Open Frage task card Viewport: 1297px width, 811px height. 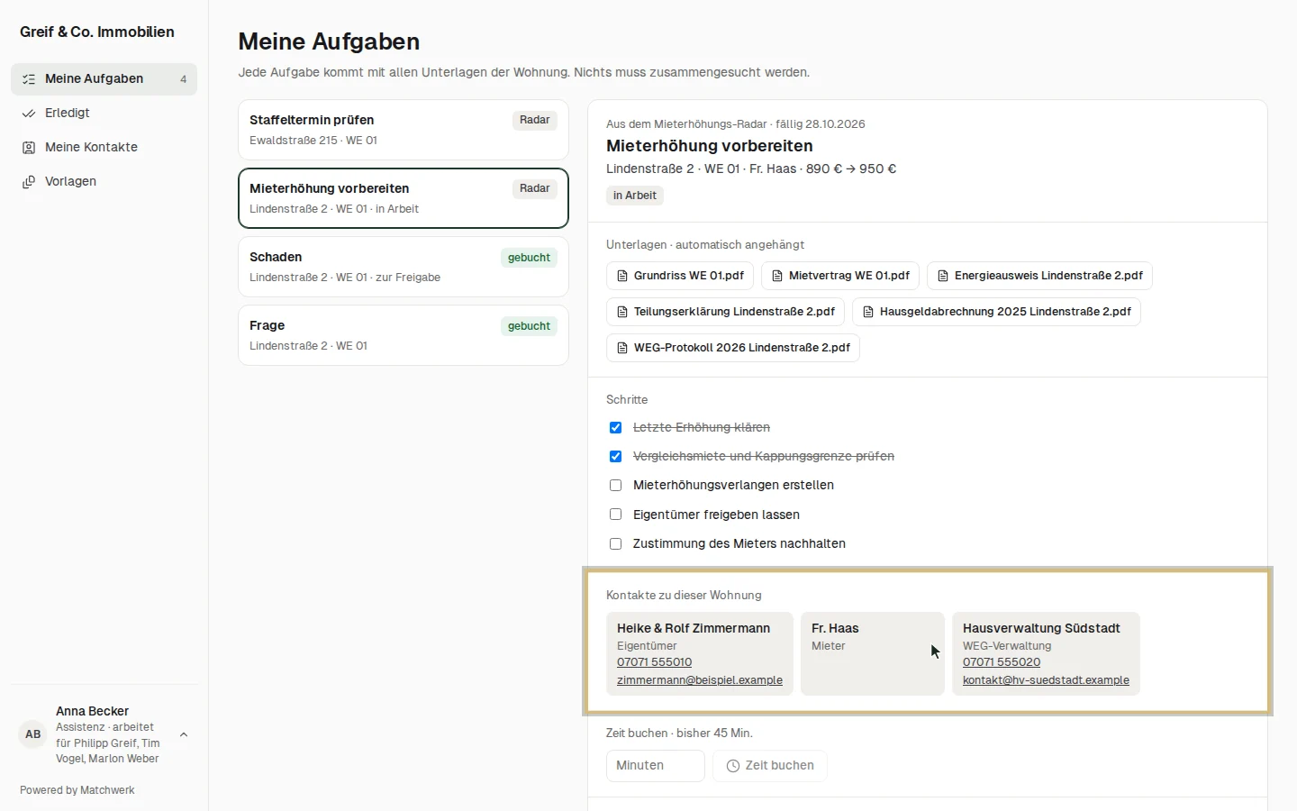click(x=404, y=335)
